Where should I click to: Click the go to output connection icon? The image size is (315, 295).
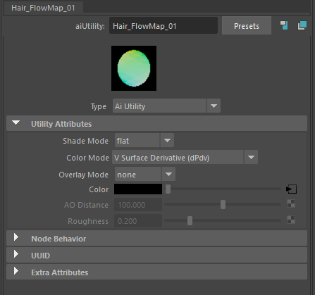coord(302,25)
